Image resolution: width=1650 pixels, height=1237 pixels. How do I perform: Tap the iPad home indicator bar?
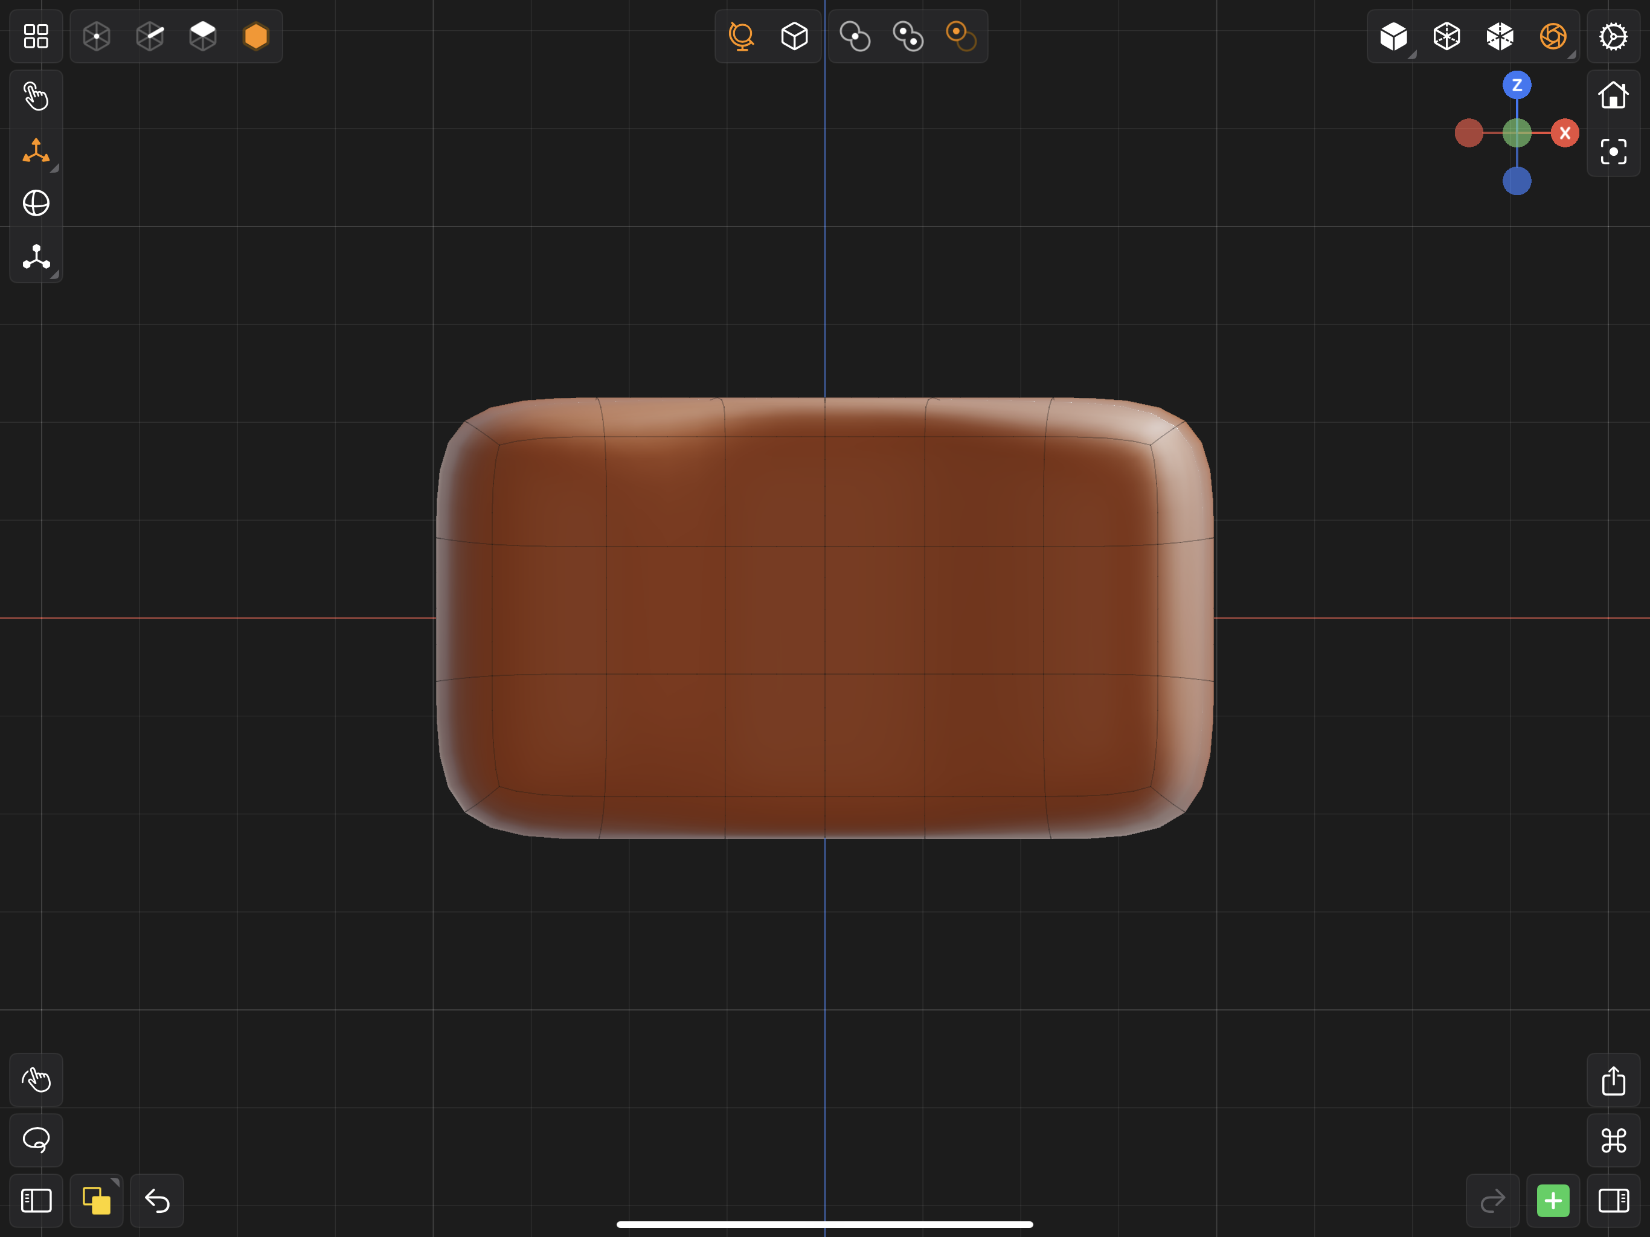click(824, 1224)
